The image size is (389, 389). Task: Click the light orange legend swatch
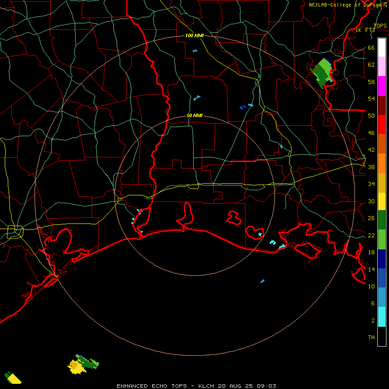tap(382, 163)
